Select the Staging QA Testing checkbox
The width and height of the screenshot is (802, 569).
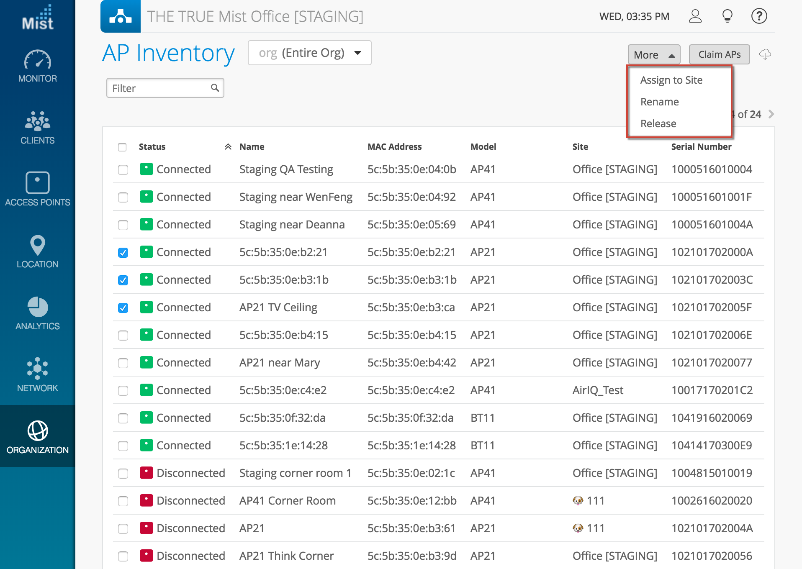click(123, 170)
